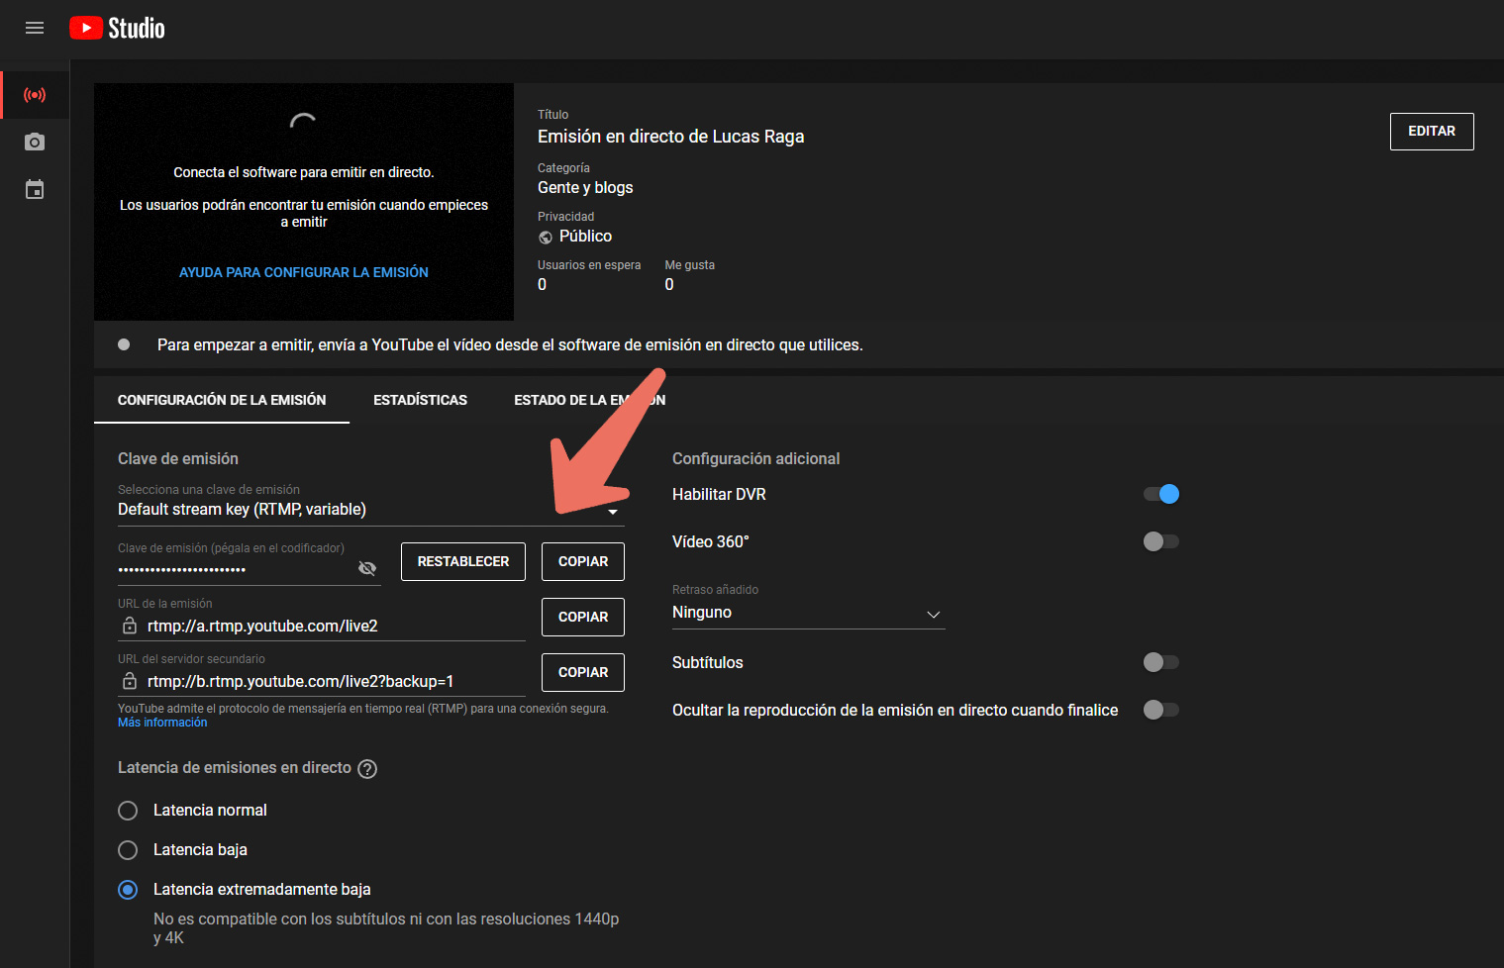Follow the Más información link
The height and width of the screenshot is (968, 1504).
click(162, 723)
